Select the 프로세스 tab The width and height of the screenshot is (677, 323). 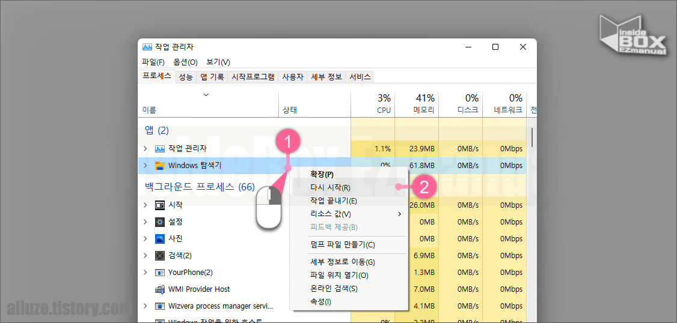click(157, 76)
